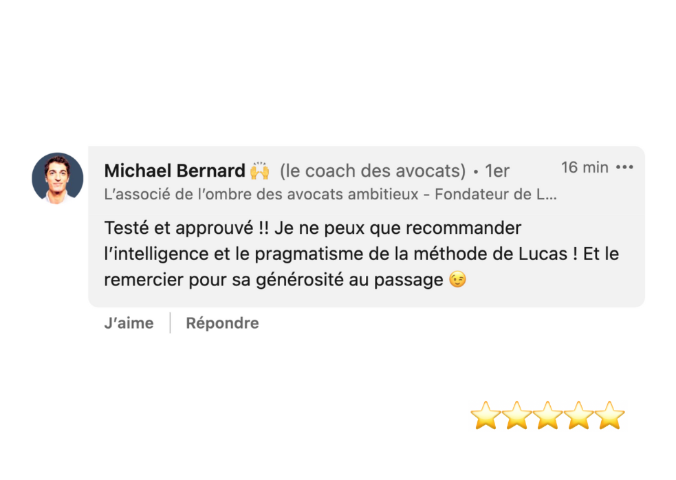The width and height of the screenshot is (676, 480).
Task: Like the comment with "J'aime"
Action: point(129,323)
